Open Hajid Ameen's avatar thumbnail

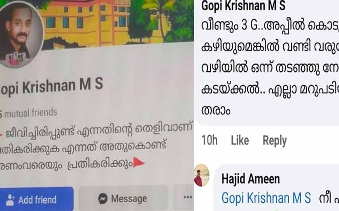tap(202, 175)
